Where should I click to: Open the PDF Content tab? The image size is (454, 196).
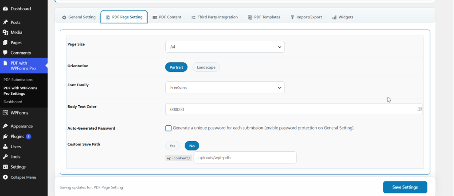pyautogui.click(x=167, y=17)
